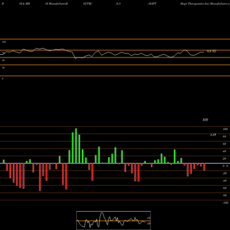230x230 pixels.
Task: Click the RSI scale label 0
Action: click(x=2, y=79)
